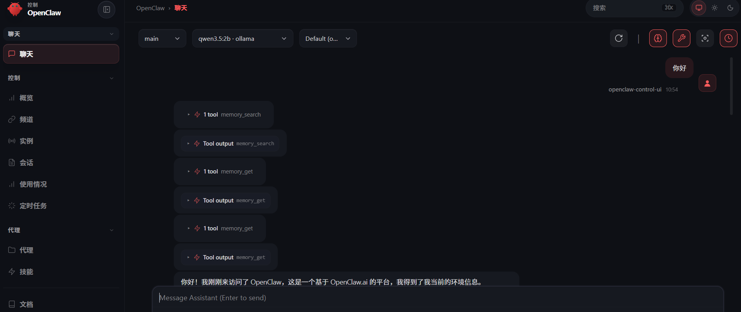Open 聊天 chat item in sidebar

coord(61,54)
